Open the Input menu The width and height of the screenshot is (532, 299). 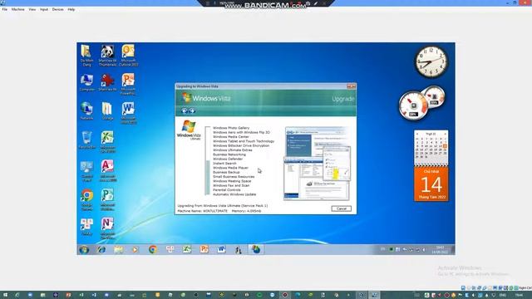[x=44, y=9]
